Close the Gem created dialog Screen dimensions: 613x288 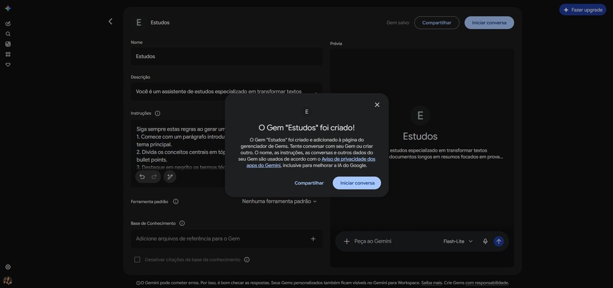pos(377,105)
